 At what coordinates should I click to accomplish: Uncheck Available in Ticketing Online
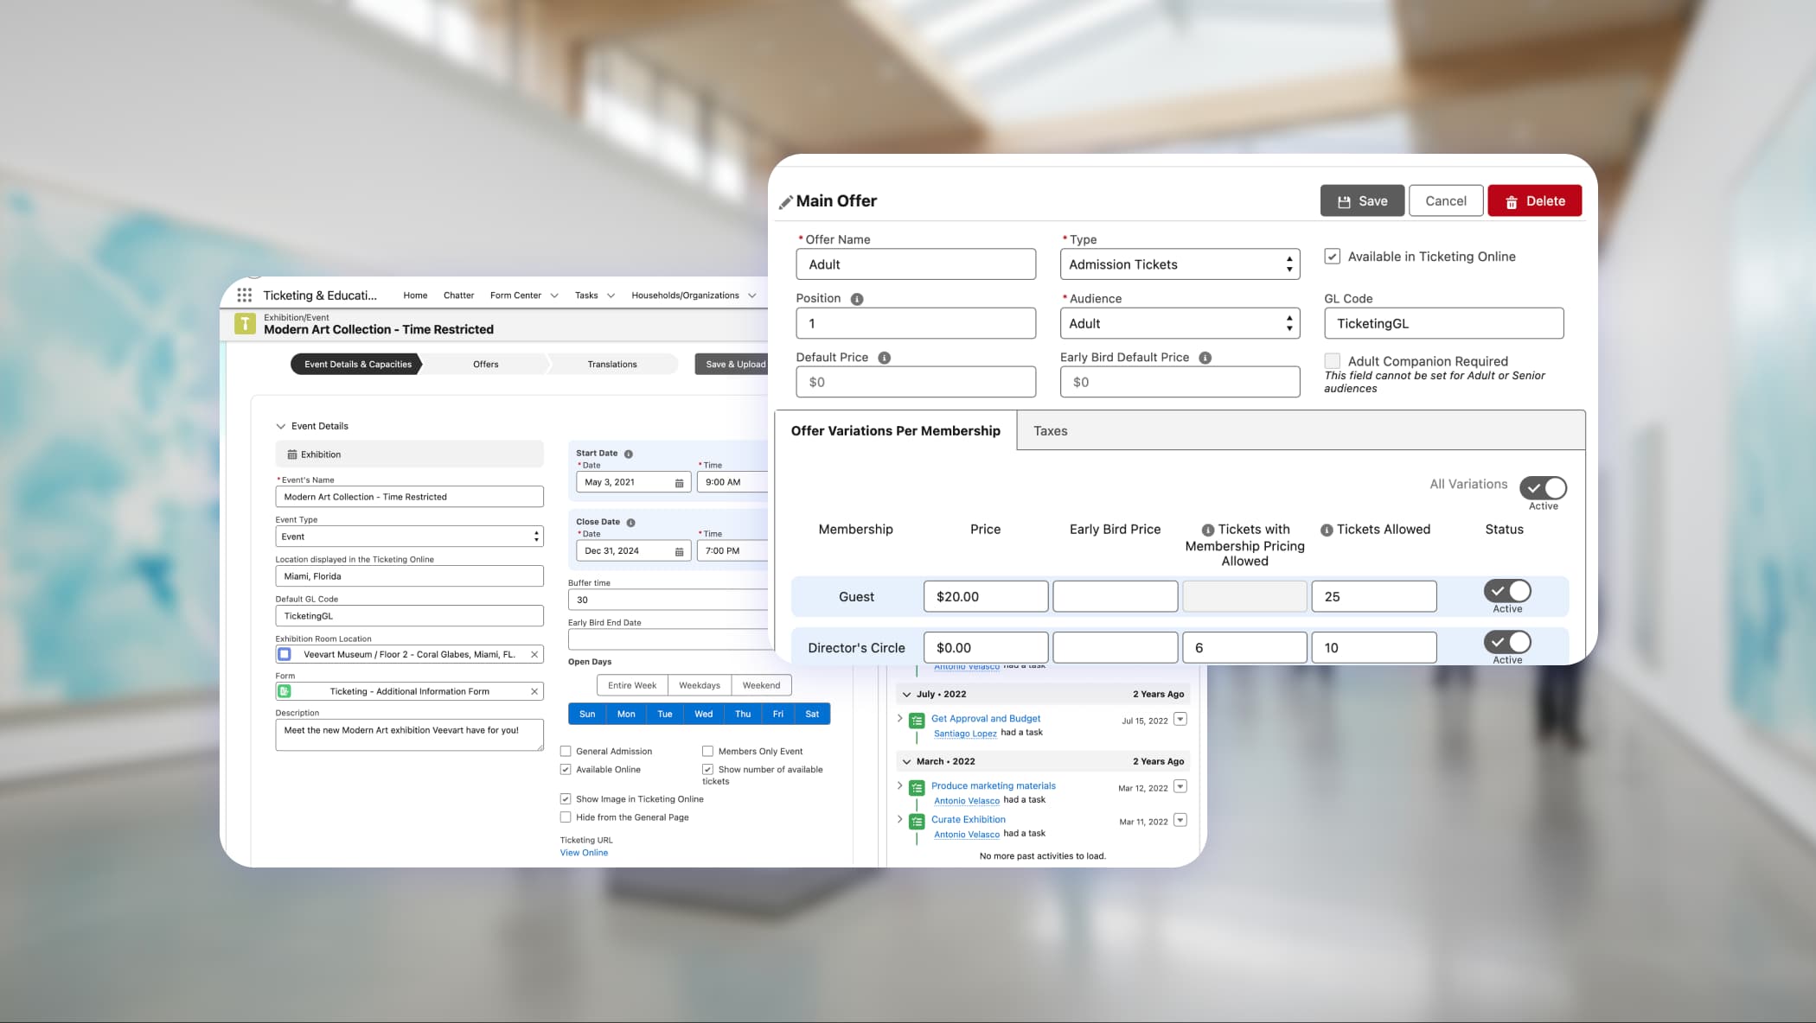click(x=1333, y=257)
